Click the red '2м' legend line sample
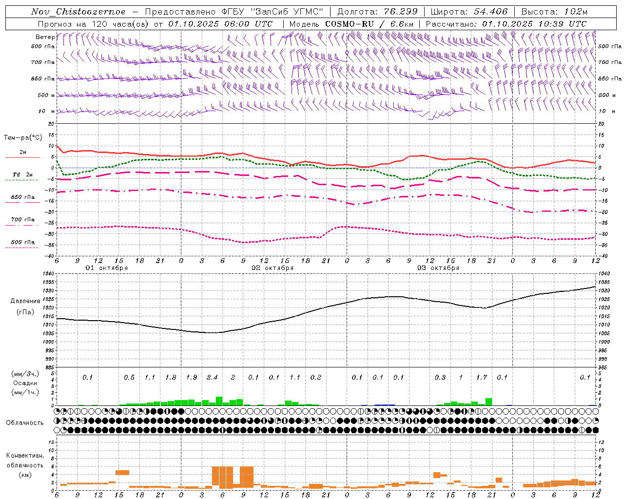The height and width of the screenshot is (499, 624). click(22, 158)
